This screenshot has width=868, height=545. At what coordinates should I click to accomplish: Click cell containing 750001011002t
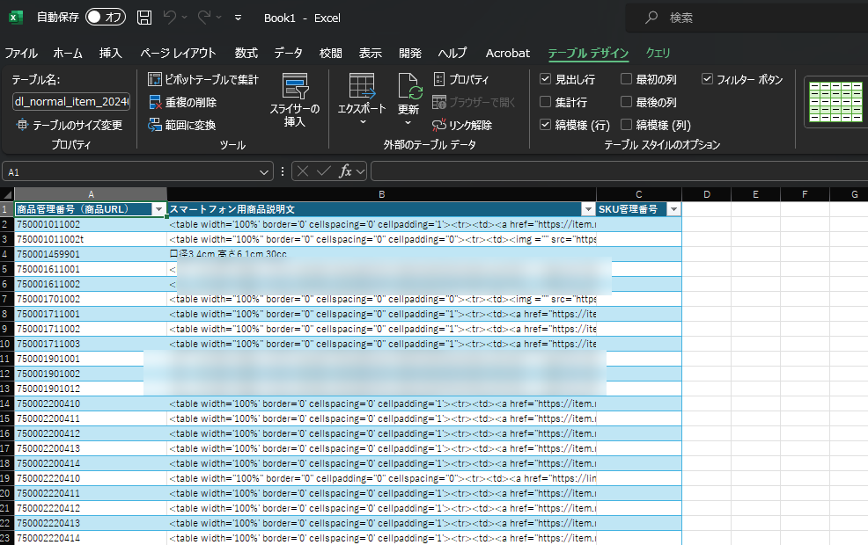(x=90, y=239)
